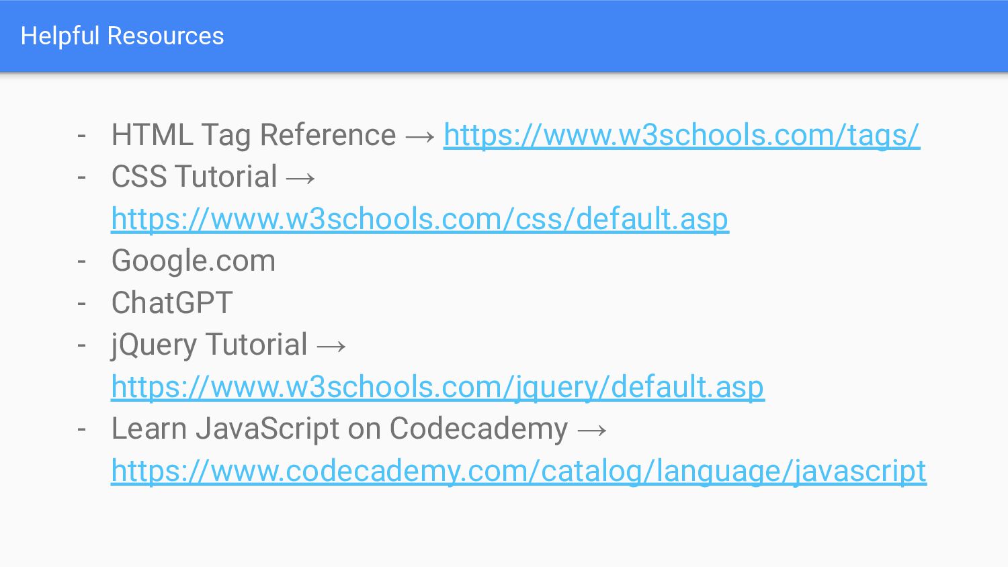
Task: Click the Learn JavaScript on Codecademy text
Action: [x=339, y=429]
